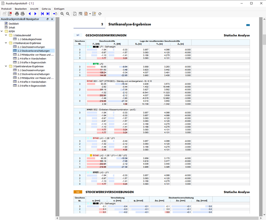The width and height of the screenshot is (266, 220).
Task: Click the STOCKWERKSVERSCHIEBUNGEN section heading
Action: [110, 192]
